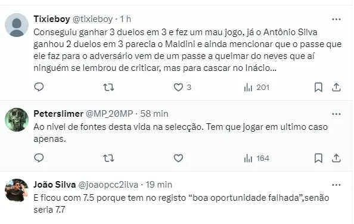The height and width of the screenshot is (224, 354).
Task: Like Peterslimer's tweet
Action: coord(178,158)
